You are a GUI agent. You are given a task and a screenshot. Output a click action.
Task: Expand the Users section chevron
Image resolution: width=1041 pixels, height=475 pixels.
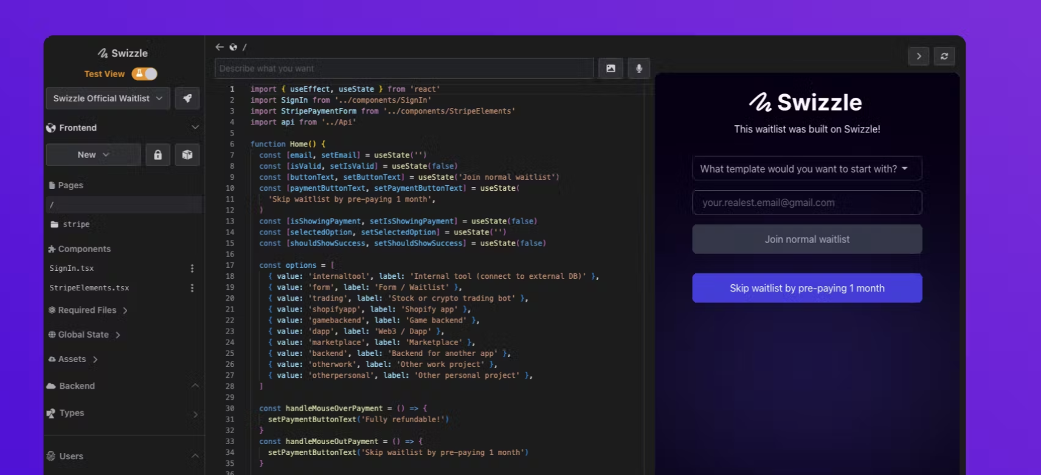(x=195, y=456)
